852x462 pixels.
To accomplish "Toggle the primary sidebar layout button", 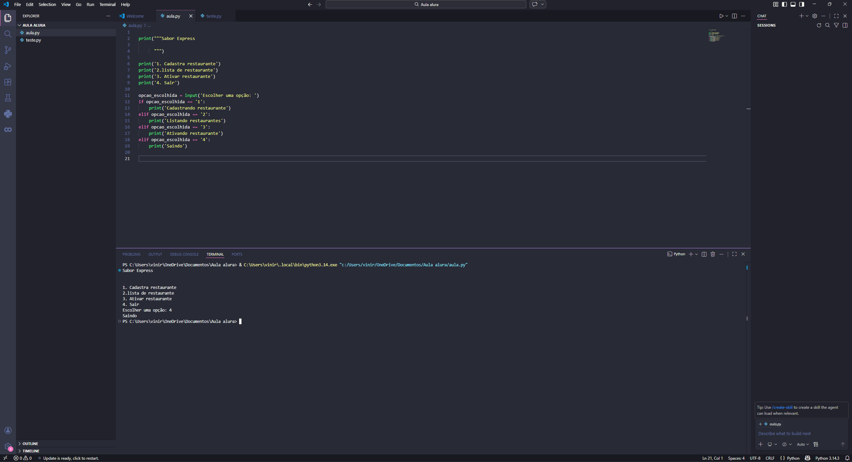I will pyautogui.click(x=784, y=4).
